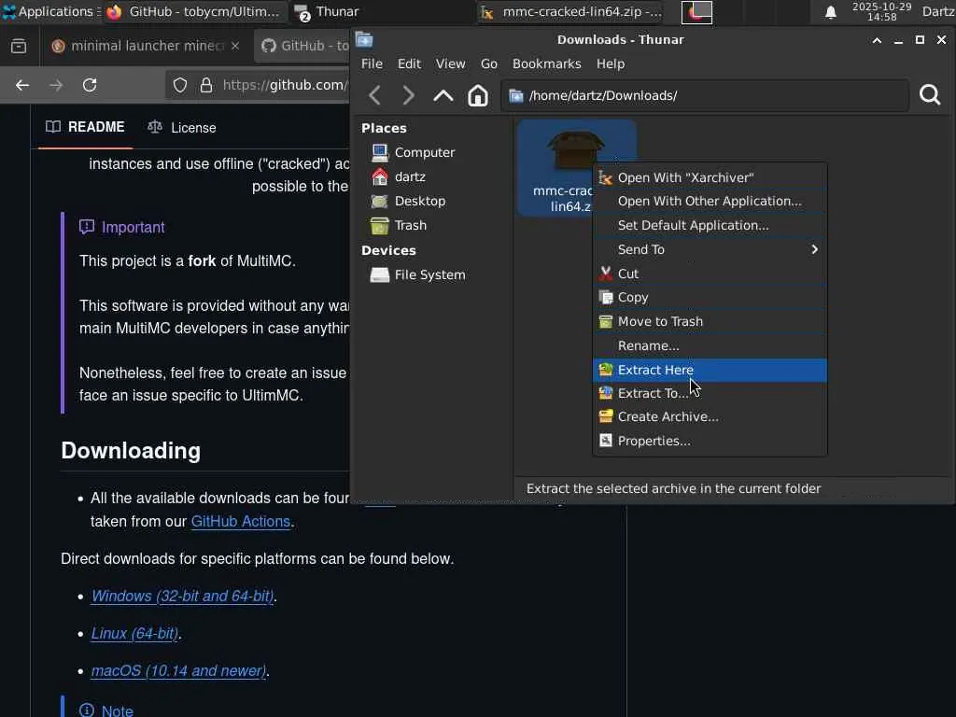The height and width of the screenshot is (717, 956).
Task: Click the panel clock showing 14:58
Action: coord(881,11)
